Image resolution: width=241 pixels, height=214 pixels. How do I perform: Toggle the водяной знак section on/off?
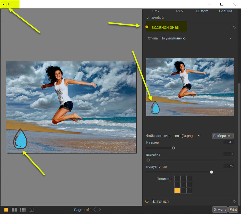click(x=147, y=27)
